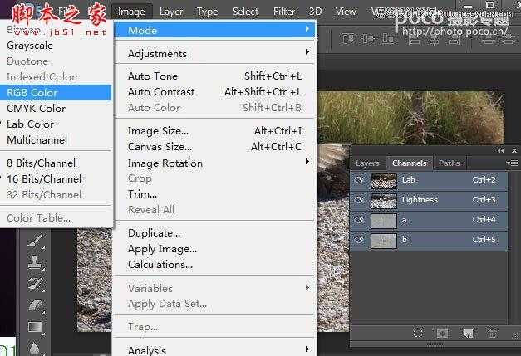521x356 pixels.
Task: Select the a channel thumbnail
Action: [384, 221]
